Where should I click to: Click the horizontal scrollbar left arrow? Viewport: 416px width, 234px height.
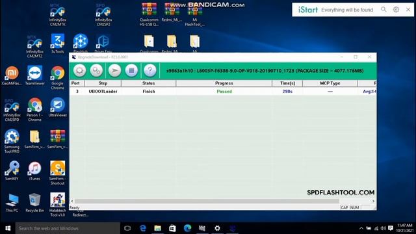72,201
